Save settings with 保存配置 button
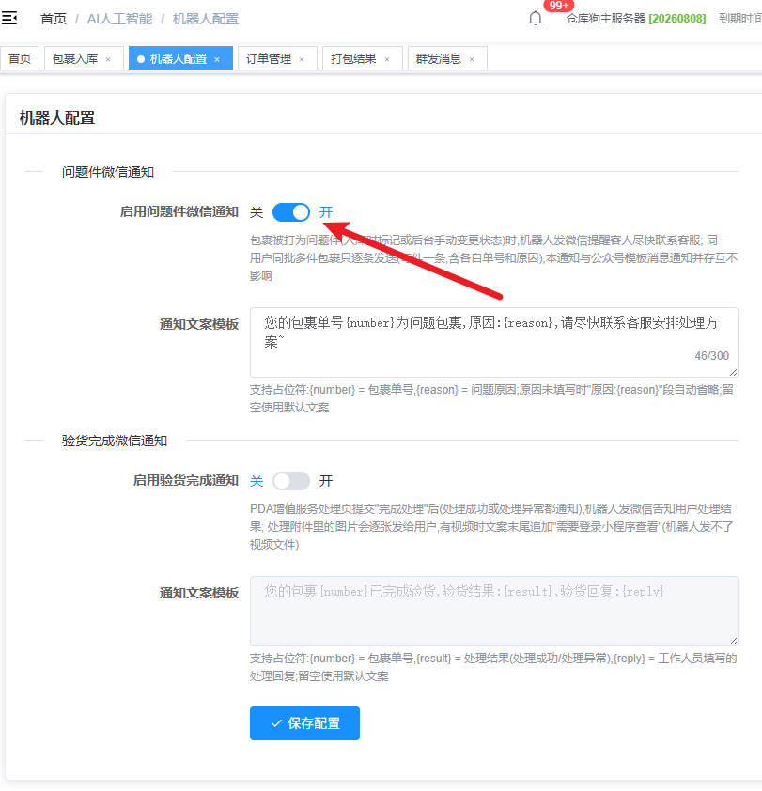Screen dimensions: 762x791 [304, 723]
